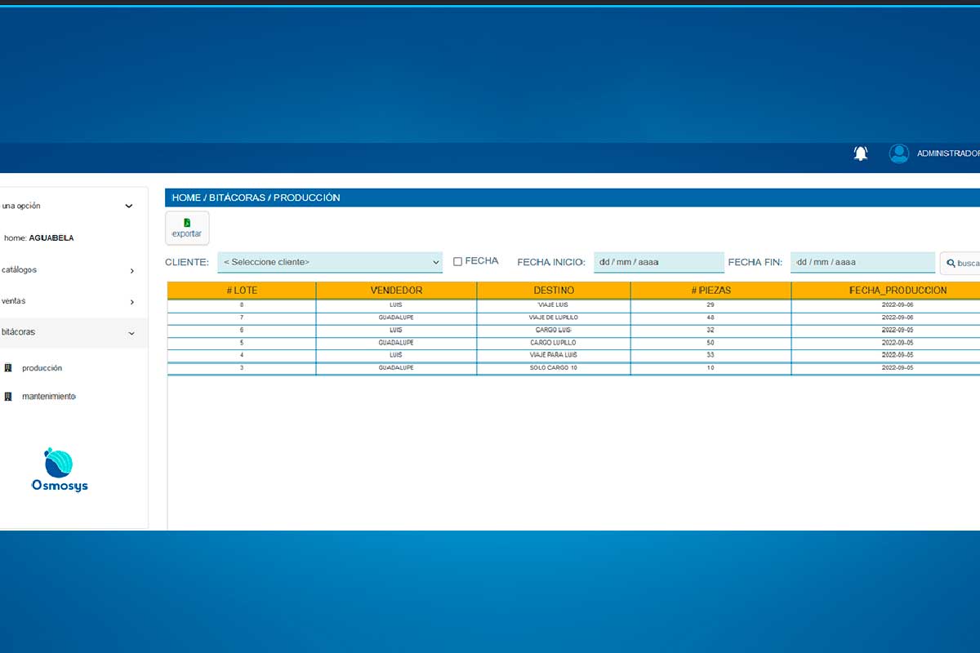Open the Seleccione cliente dropdown
980x653 pixels.
[x=330, y=262]
